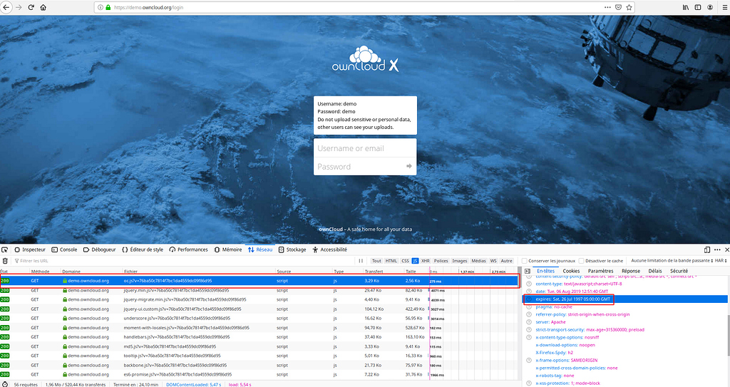Toggle the XHR request filter
The height and width of the screenshot is (387, 730).
[426, 261]
